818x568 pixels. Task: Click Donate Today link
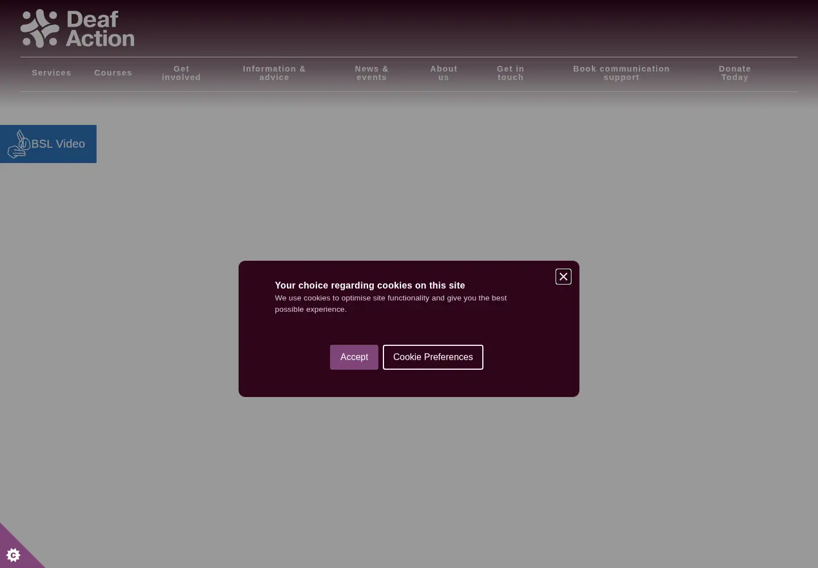pos(735,73)
